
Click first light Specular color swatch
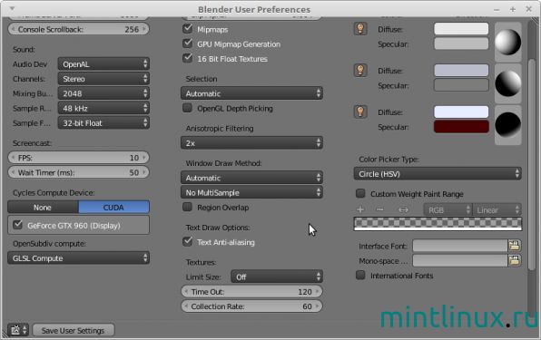[461, 44]
